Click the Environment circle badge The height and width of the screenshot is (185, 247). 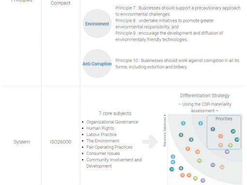coord(97,24)
